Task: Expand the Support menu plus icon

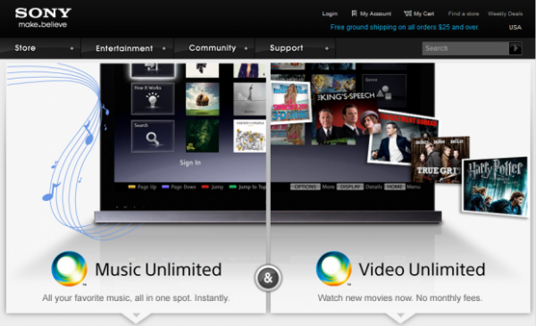Action: coord(327,48)
